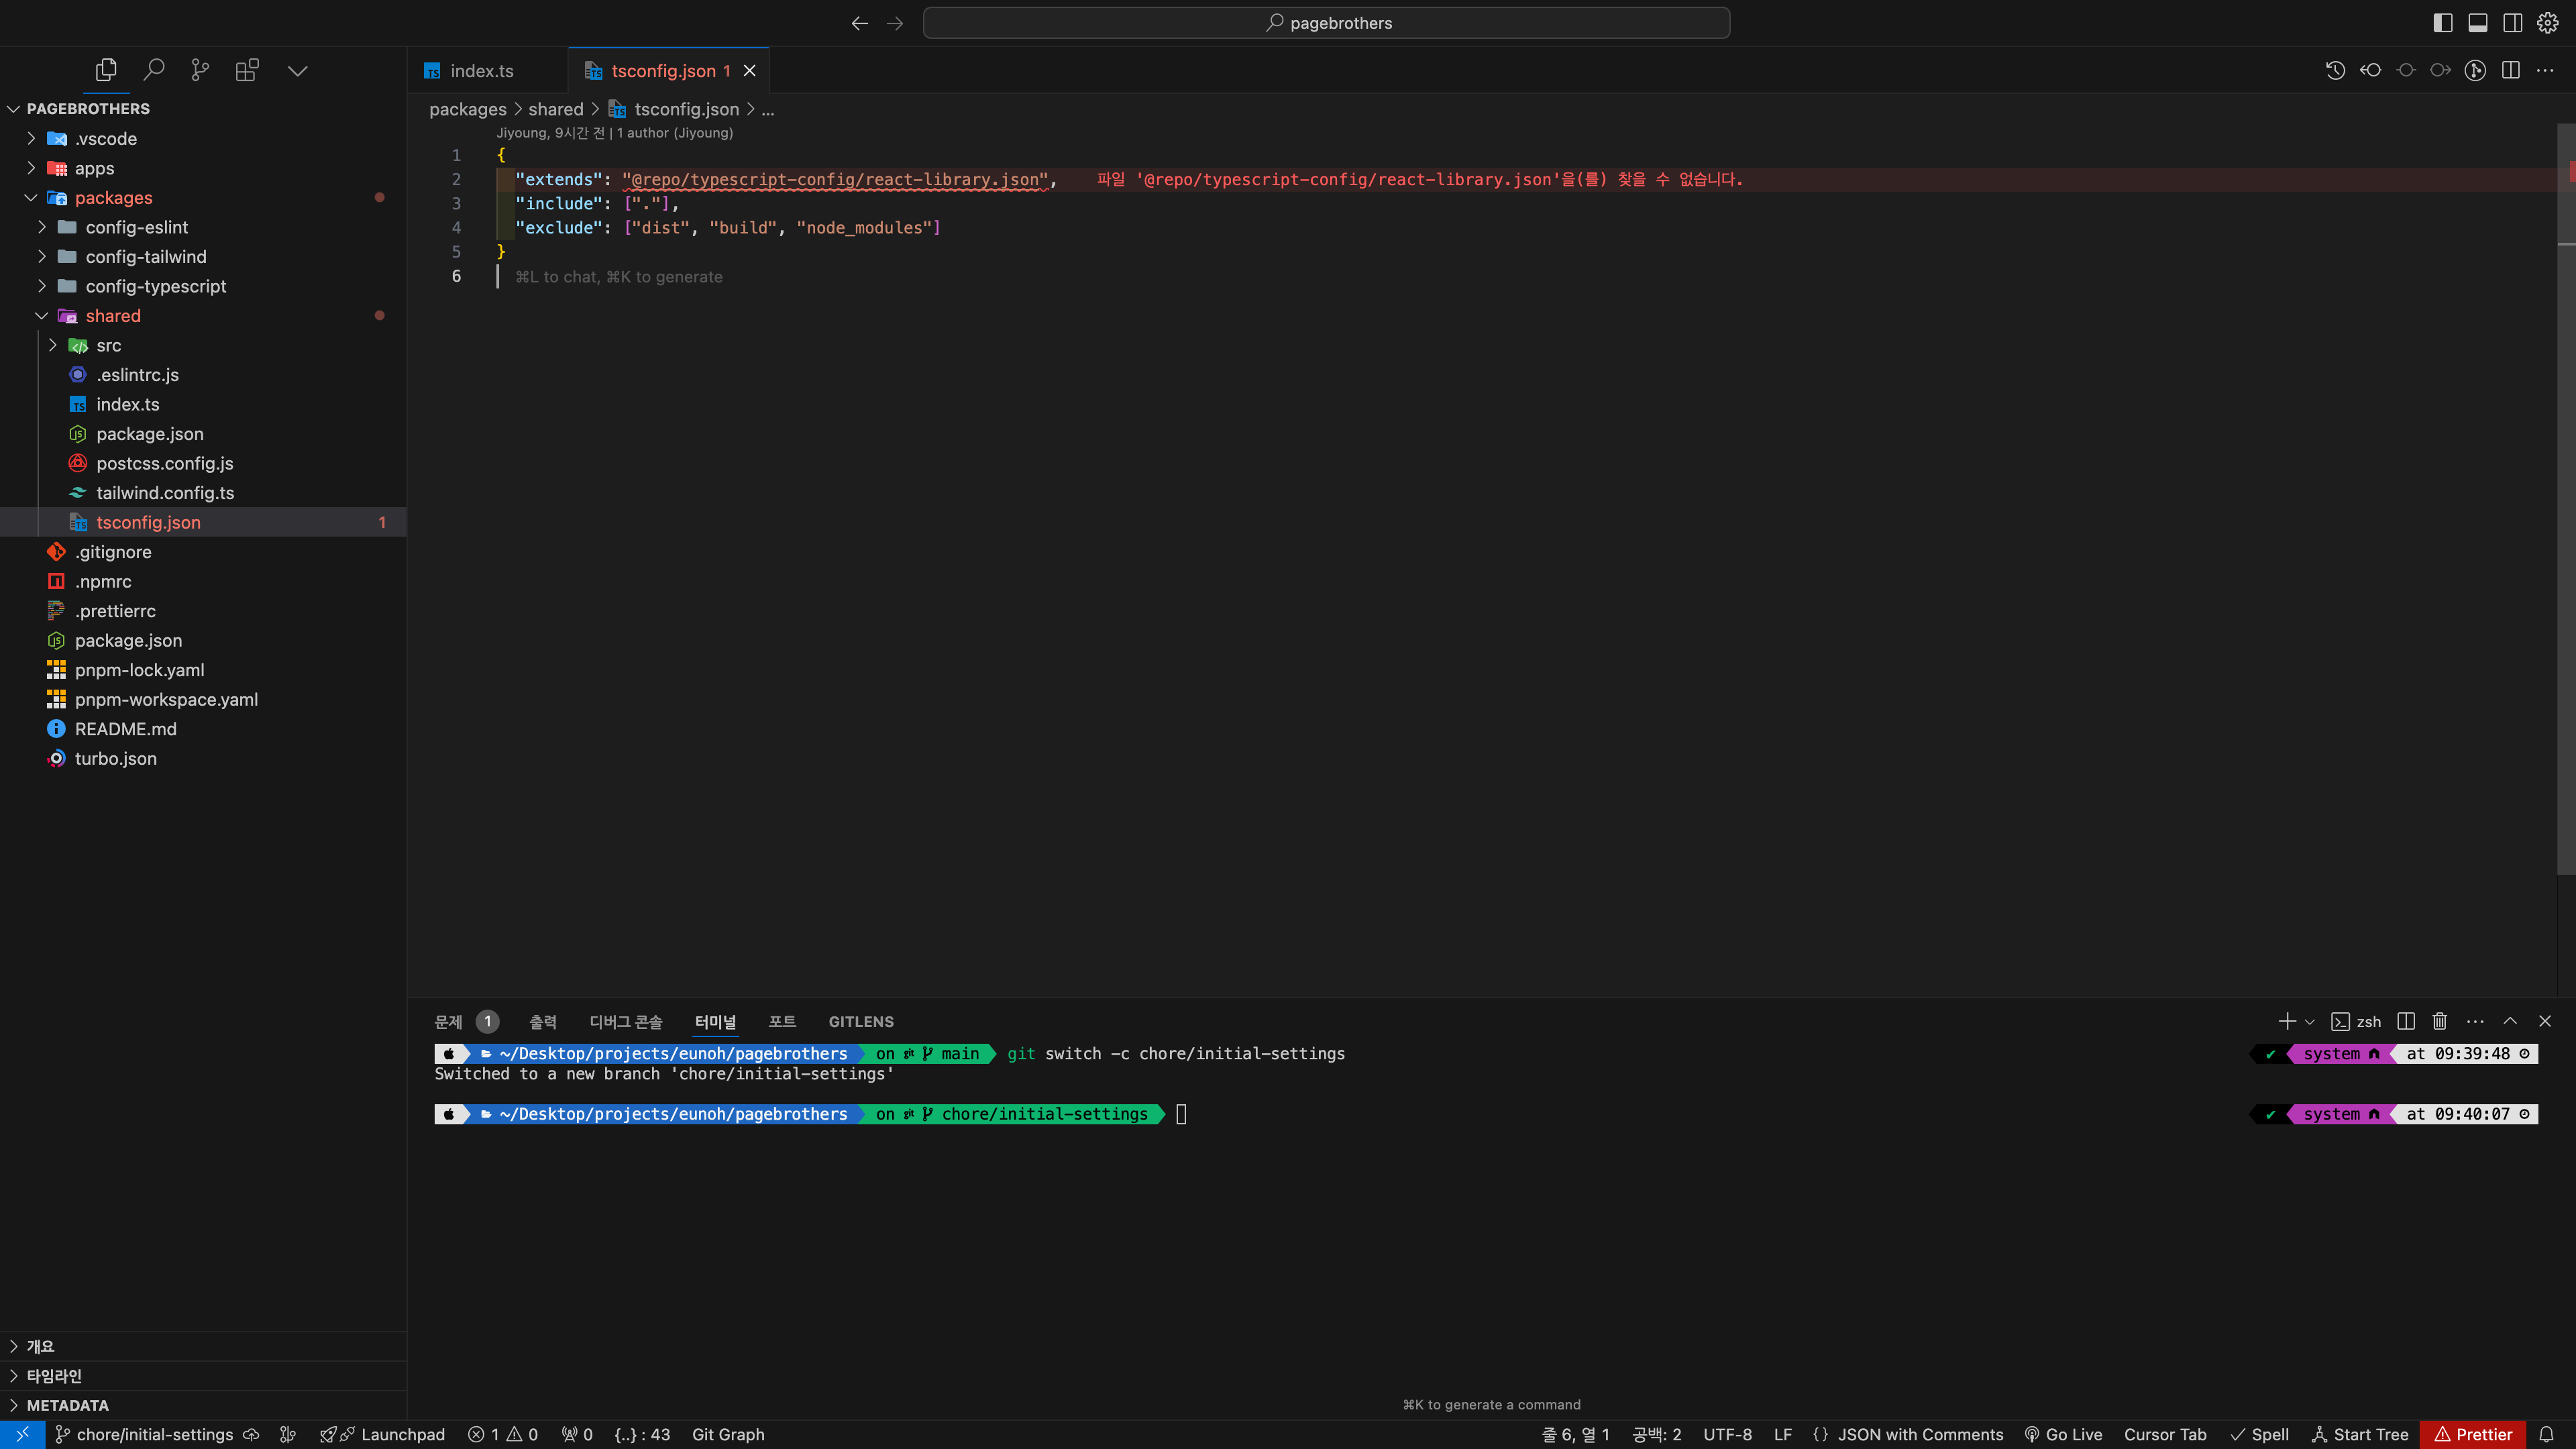2576x1449 pixels.
Task: Collapse the shared folder
Action: click(112, 316)
